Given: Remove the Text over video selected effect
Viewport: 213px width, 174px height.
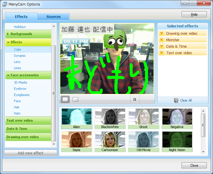Looking at the screenshot, I should 162,53.
